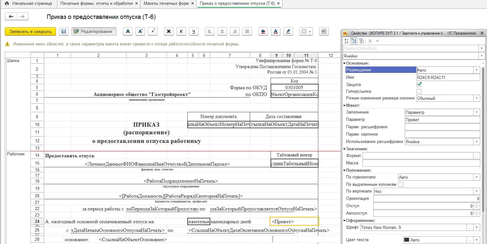Image resolution: width=487 pixels, height=244 pixels.
Task: Enable the Гиперссылка checkbox
Action: click(419, 91)
